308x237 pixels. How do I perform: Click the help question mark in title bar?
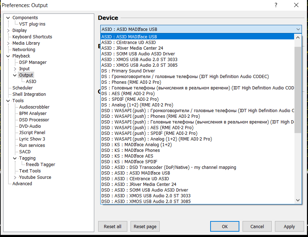pos(276,5)
